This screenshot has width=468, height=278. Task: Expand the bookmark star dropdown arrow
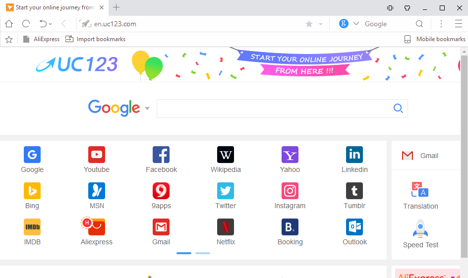321,24
